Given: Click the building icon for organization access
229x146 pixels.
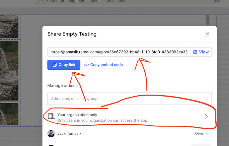Looking at the screenshot, I should [51, 116].
